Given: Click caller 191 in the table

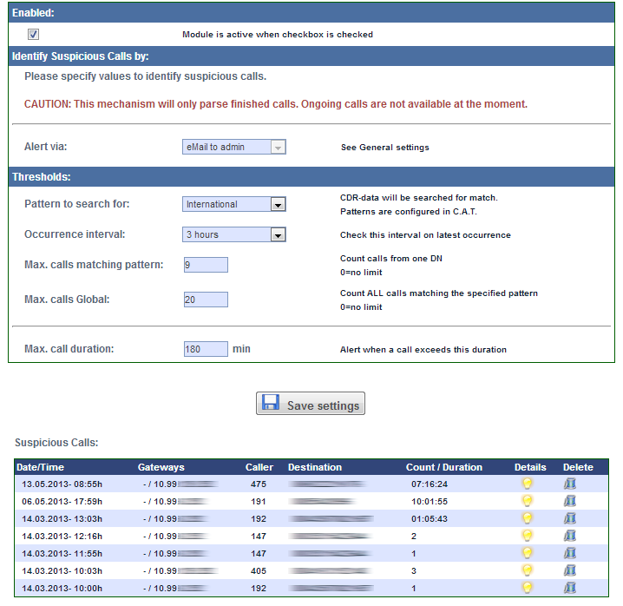Looking at the screenshot, I should 259,502.
